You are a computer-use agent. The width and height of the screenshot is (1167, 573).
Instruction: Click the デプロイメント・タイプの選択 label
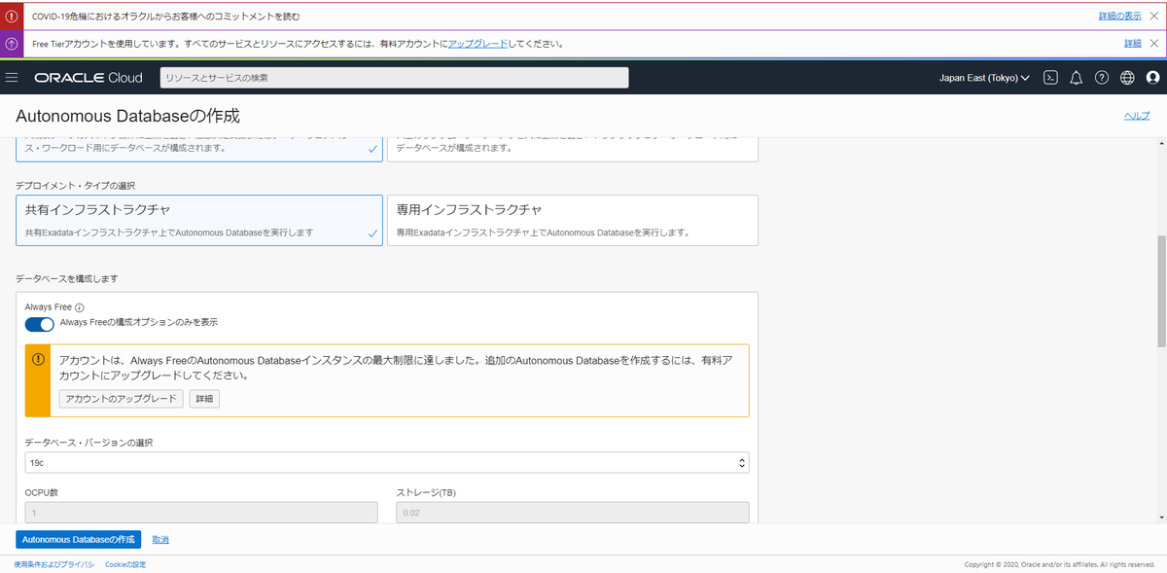(x=75, y=184)
